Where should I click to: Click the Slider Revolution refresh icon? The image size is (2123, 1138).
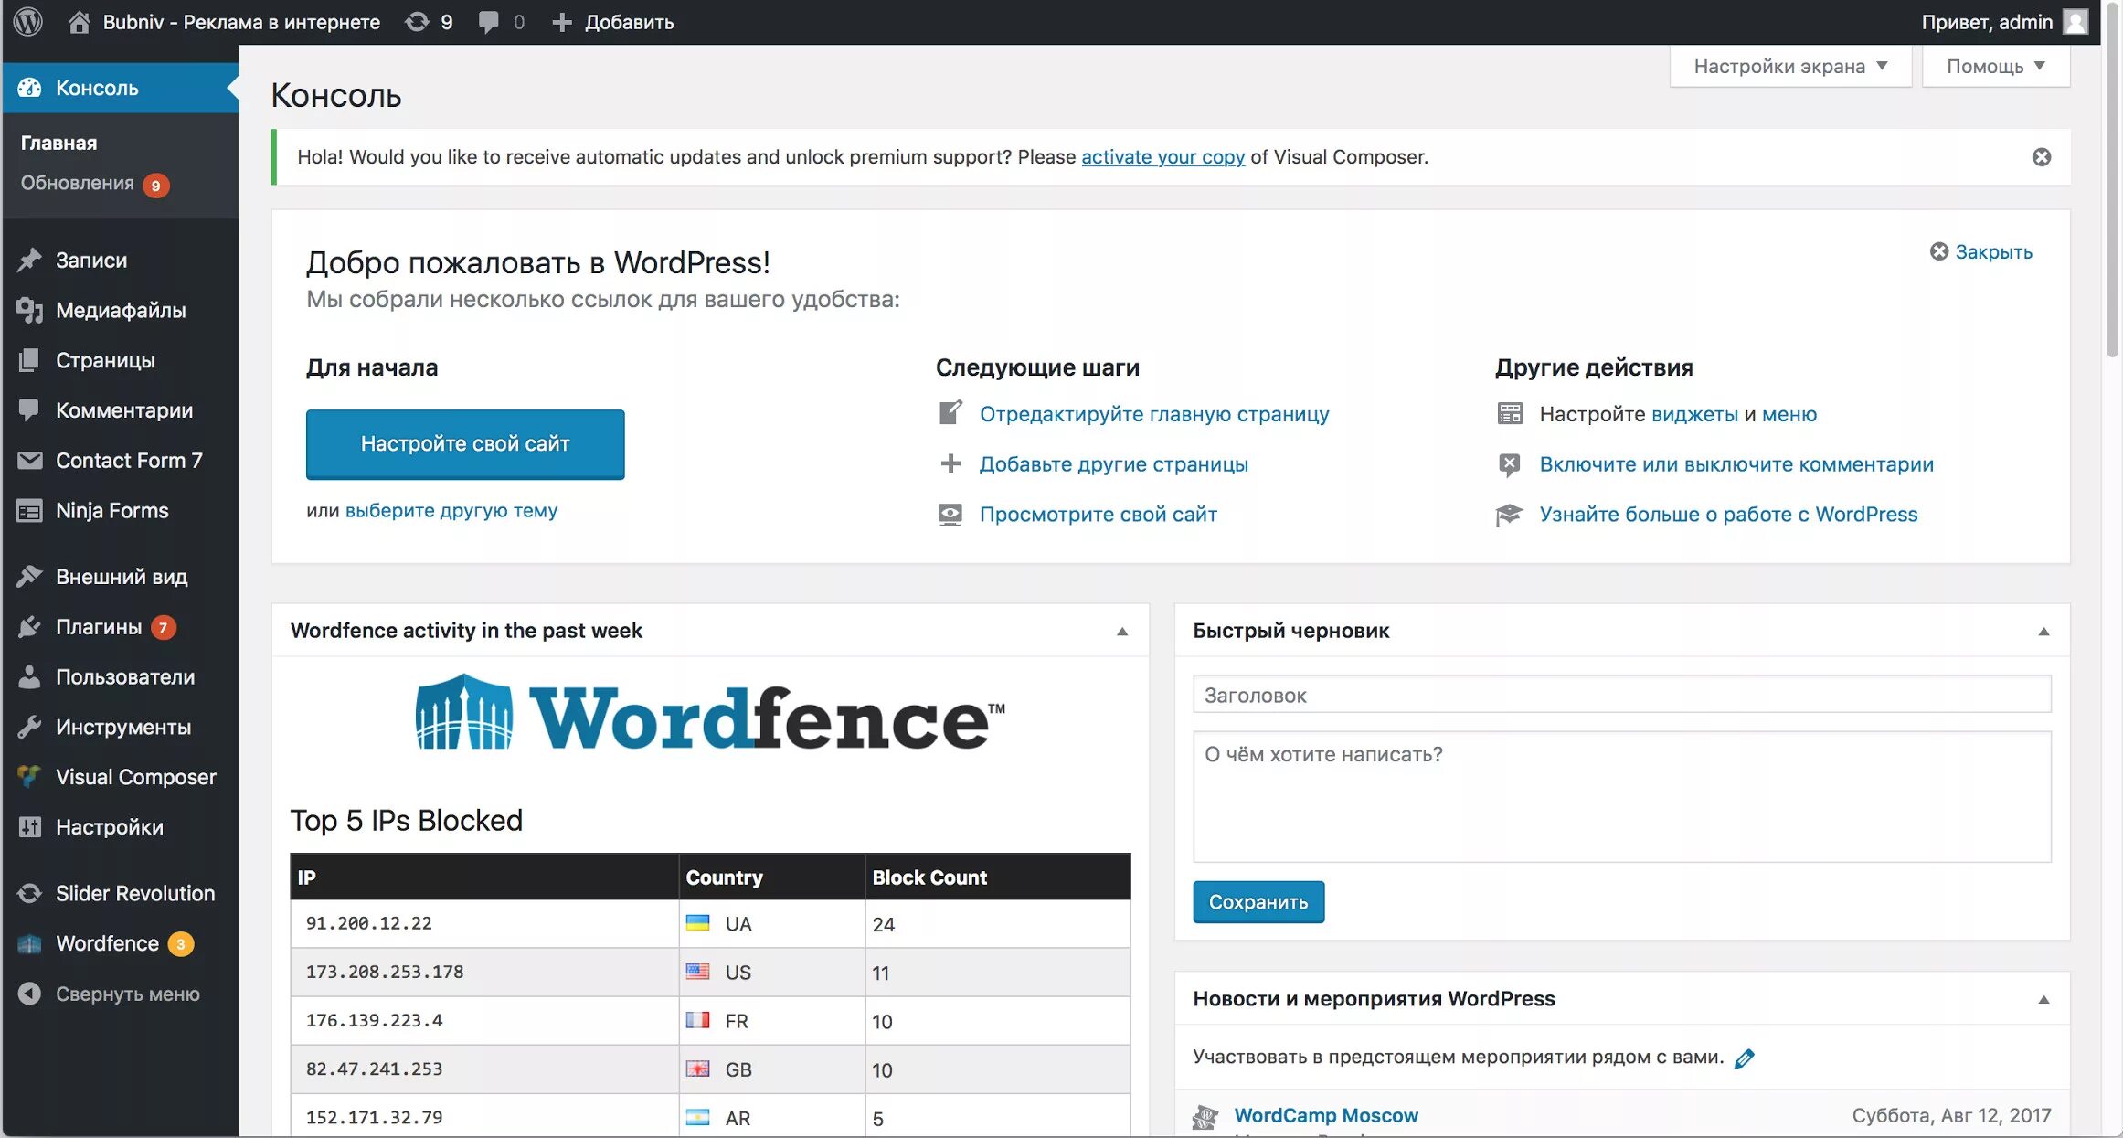[x=29, y=893]
